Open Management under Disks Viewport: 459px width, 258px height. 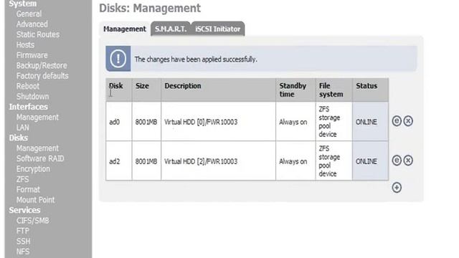[37, 148]
